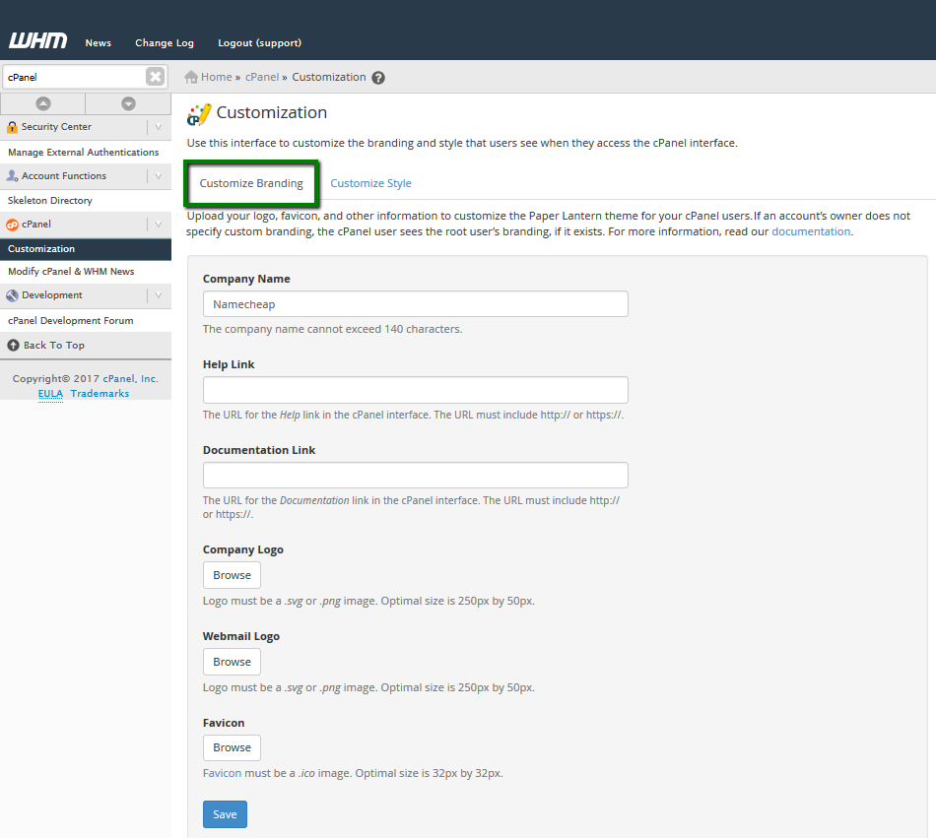Collapse the Development section chevron
The width and height of the screenshot is (936, 838).
159,295
